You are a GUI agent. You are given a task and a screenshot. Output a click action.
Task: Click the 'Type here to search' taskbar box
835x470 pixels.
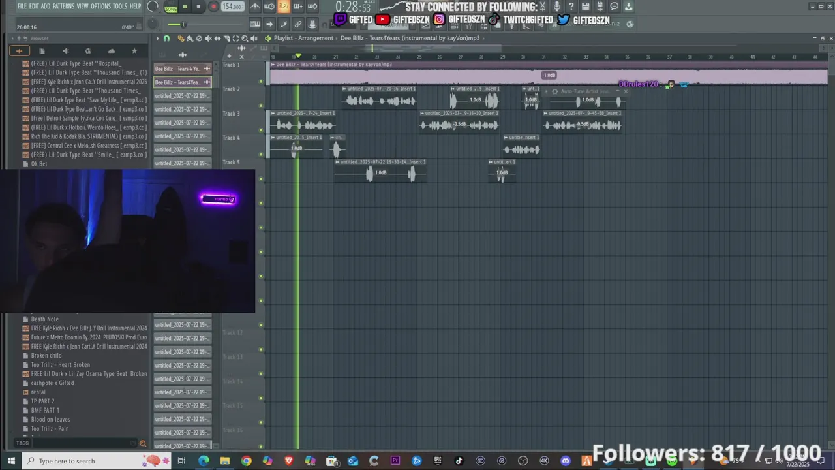tap(97, 461)
